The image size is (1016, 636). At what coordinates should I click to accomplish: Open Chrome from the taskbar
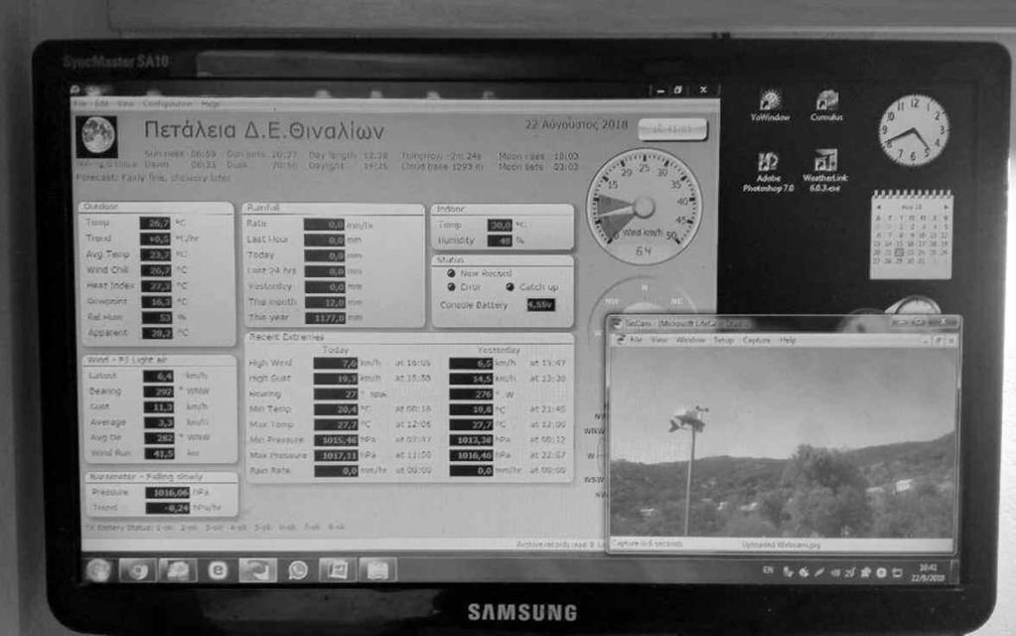point(138,570)
